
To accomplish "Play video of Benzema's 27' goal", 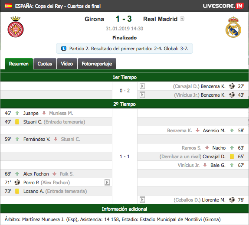I will coord(142,86).
